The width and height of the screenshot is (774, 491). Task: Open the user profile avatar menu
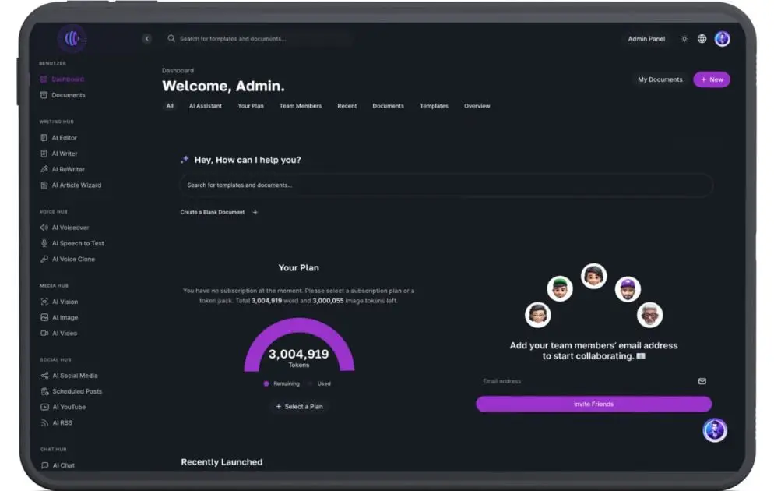pyautogui.click(x=722, y=39)
